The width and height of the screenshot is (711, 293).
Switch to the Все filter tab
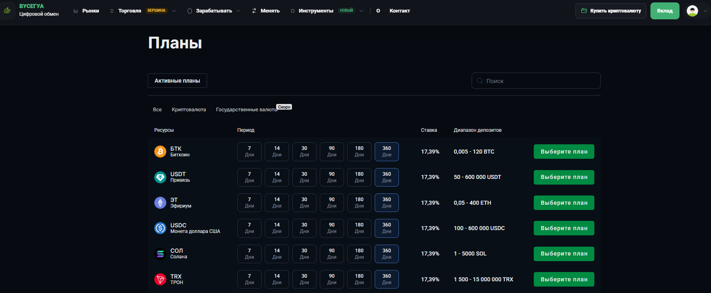157,110
